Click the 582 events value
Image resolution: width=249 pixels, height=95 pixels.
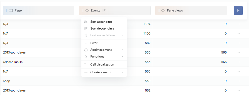click(x=148, y=43)
